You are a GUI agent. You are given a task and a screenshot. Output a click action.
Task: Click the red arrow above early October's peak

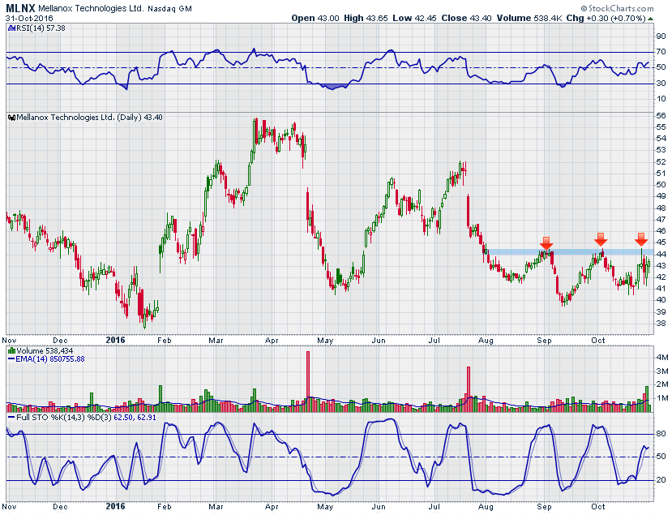click(601, 239)
